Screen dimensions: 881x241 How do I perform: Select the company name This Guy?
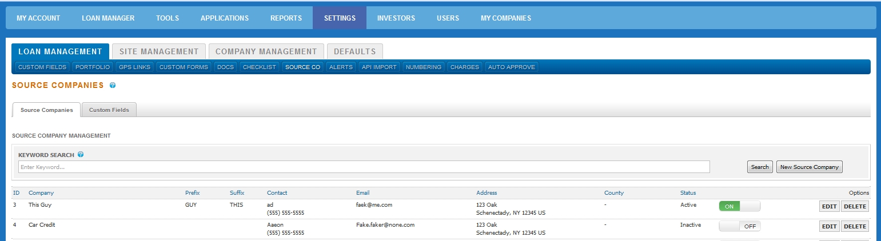click(x=40, y=204)
